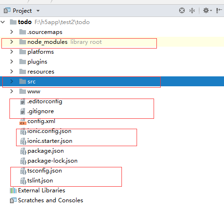This screenshot has width=224, height=223.
Task: Select the ionic.config.json file
Action: tap(49, 131)
